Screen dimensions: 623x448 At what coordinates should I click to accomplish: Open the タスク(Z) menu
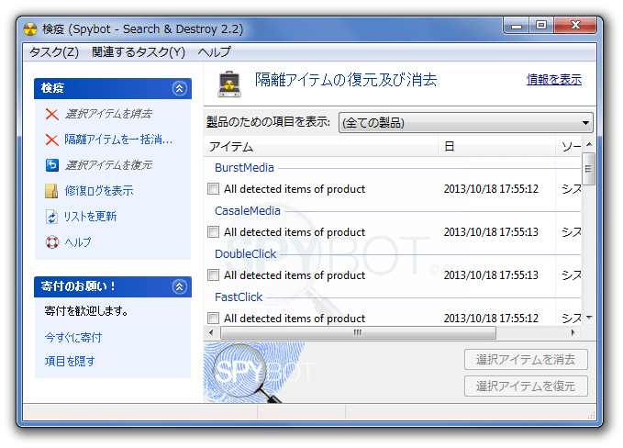tap(54, 52)
